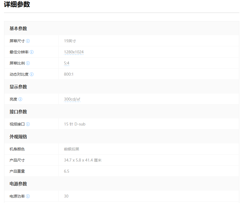The height and width of the screenshot is (203, 242).
Task: Click the 电源参数 section header
Action: (x=18, y=183)
